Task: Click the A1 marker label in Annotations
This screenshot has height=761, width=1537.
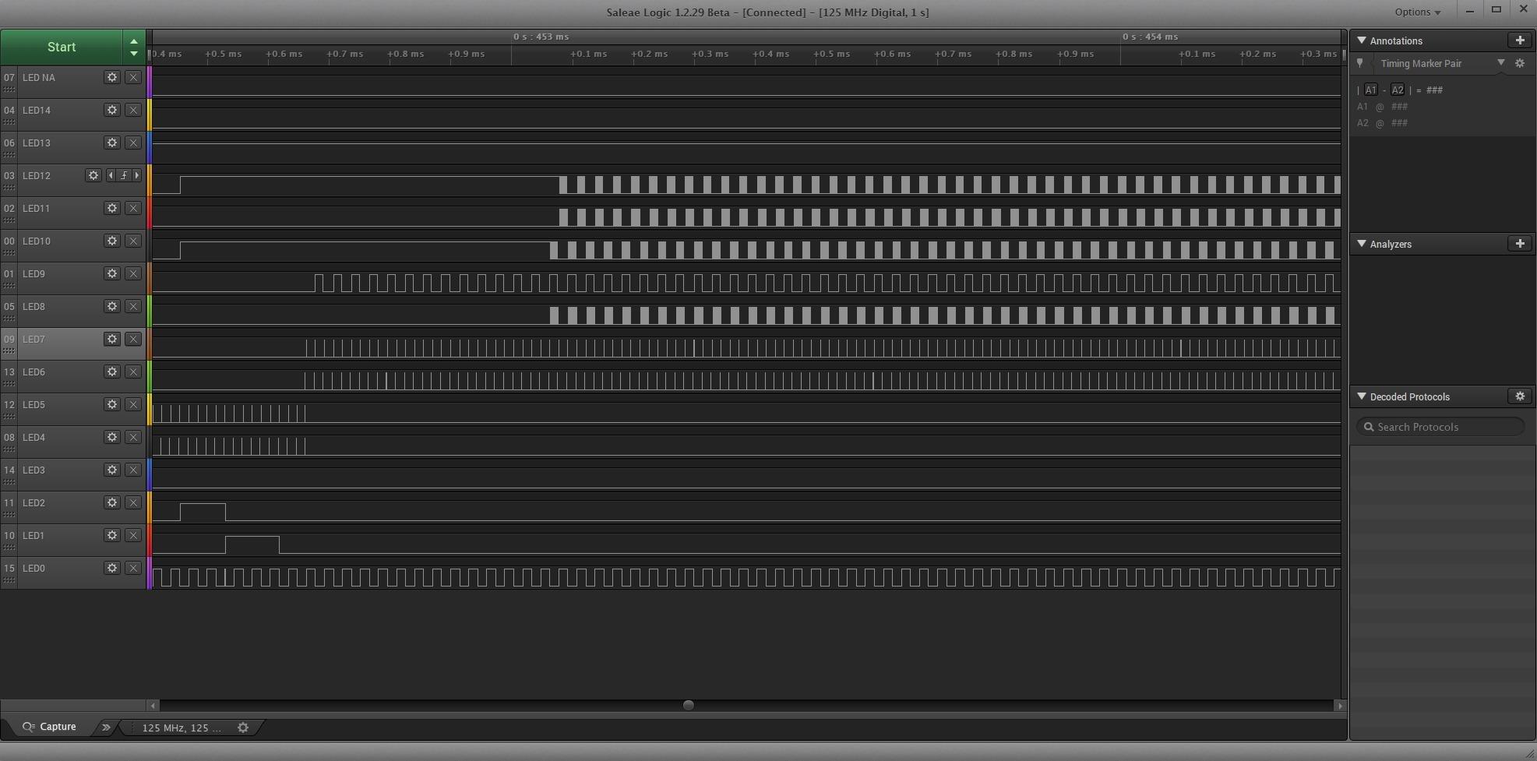Action: pos(1373,90)
